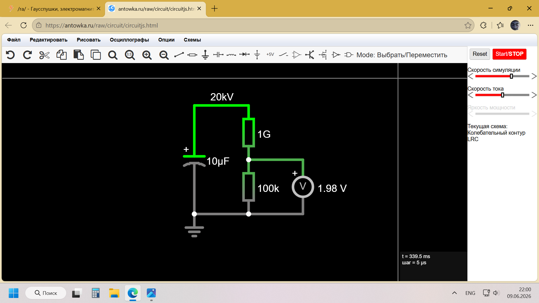The height and width of the screenshot is (303, 539).
Task: Select the AND logic gate tool
Action: (x=349, y=54)
